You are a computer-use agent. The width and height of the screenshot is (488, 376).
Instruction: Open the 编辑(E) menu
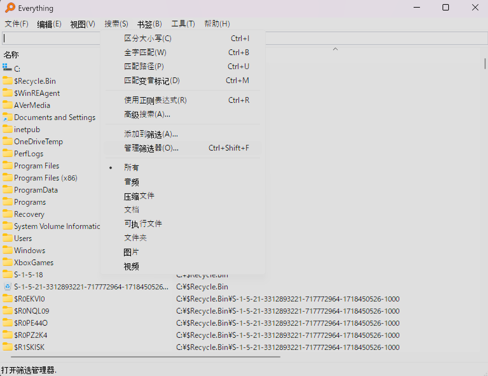(49, 24)
